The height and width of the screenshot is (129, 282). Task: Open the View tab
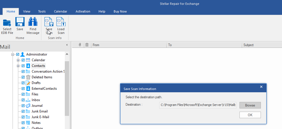point(27,11)
